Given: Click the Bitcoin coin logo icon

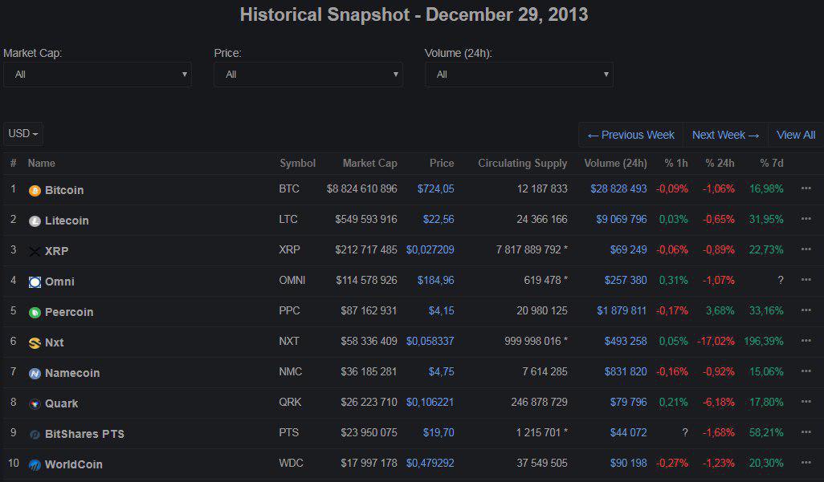Looking at the screenshot, I should click(x=35, y=191).
